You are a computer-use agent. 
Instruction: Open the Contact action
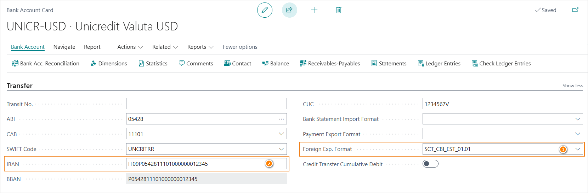pyautogui.click(x=238, y=63)
